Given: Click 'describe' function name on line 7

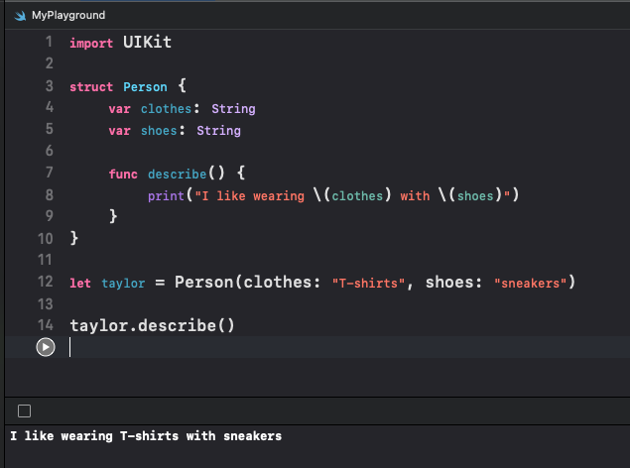Looking at the screenshot, I should (178, 174).
